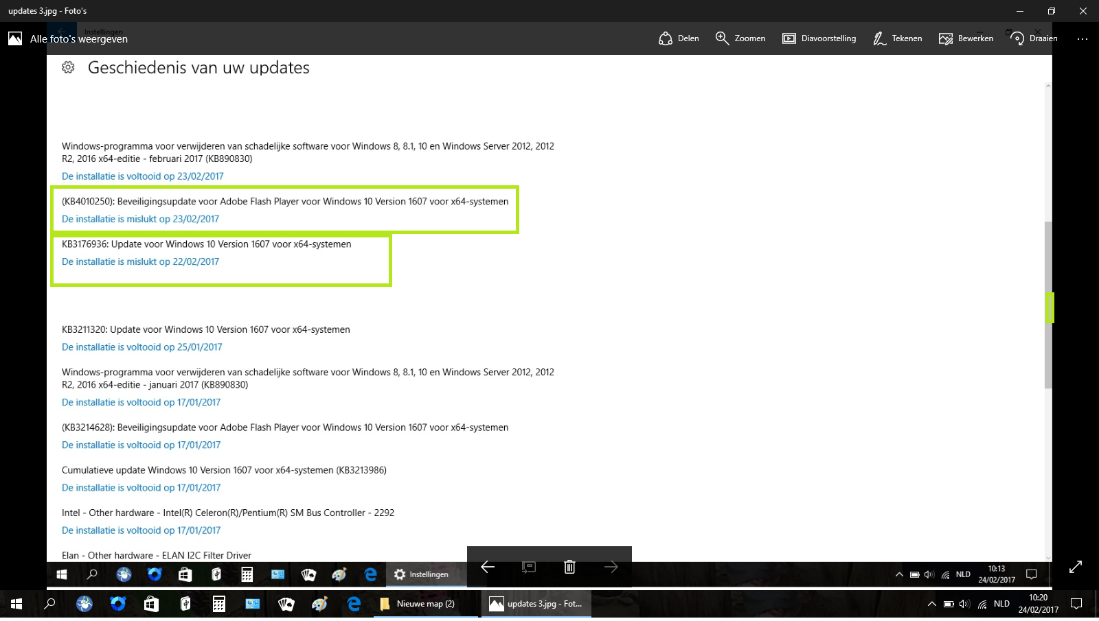
Task: Open the Calculator from the taskbar
Action: 219,604
